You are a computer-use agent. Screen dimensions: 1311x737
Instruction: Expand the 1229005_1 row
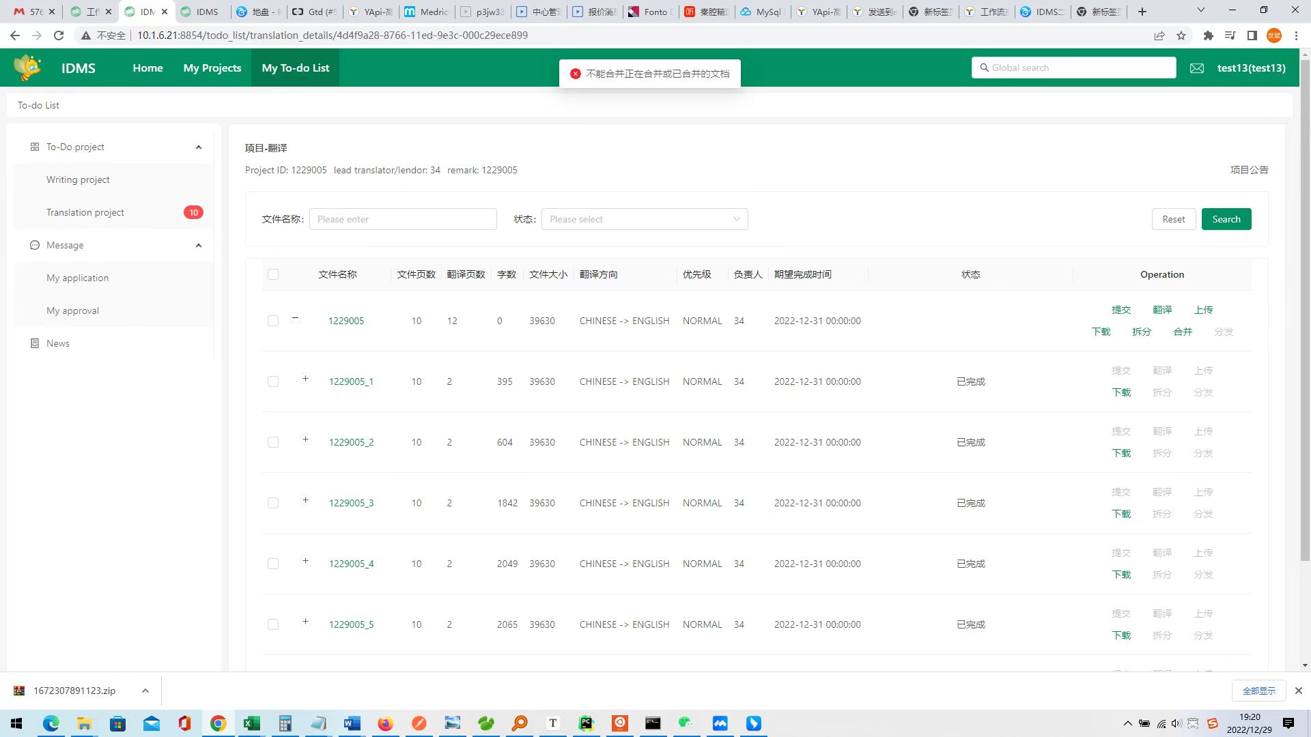click(x=305, y=378)
